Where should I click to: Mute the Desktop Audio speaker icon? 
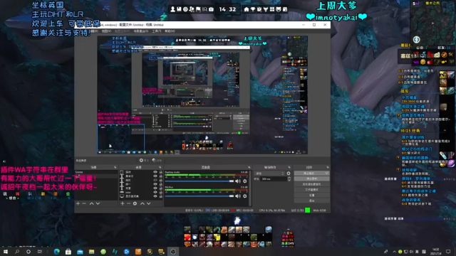coord(238,181)
